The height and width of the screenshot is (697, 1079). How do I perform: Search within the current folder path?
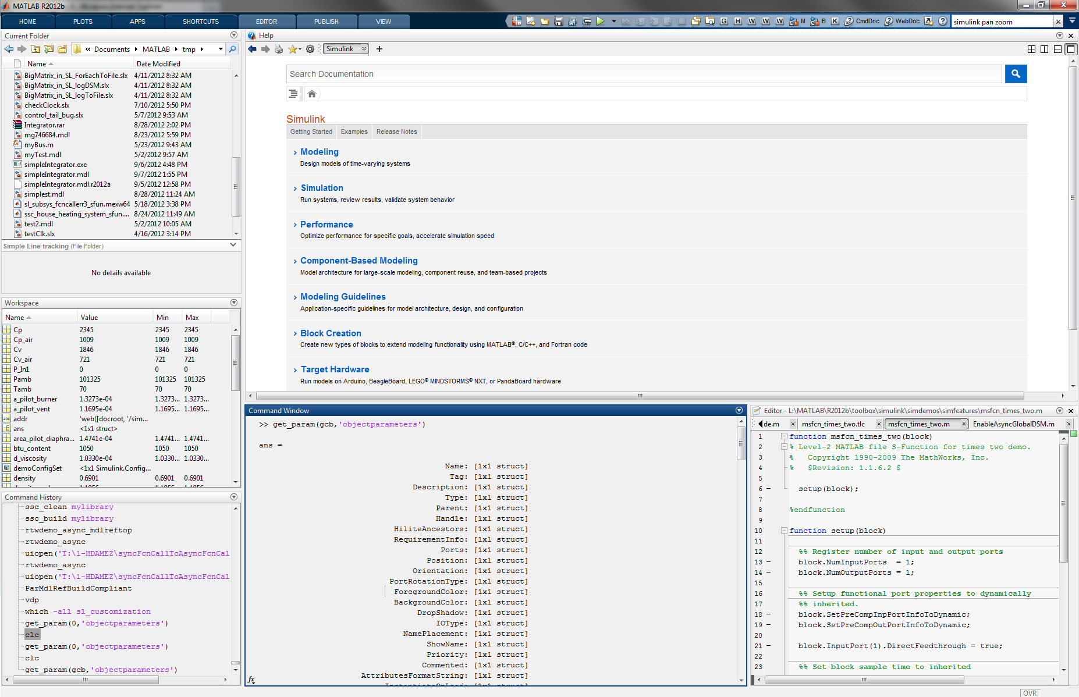point(232,49)
